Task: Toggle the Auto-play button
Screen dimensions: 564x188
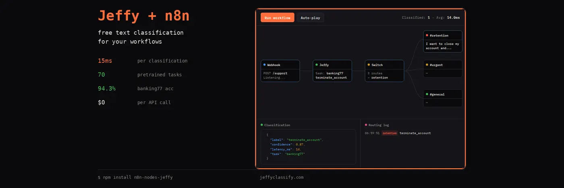Action: click(310, 18)
